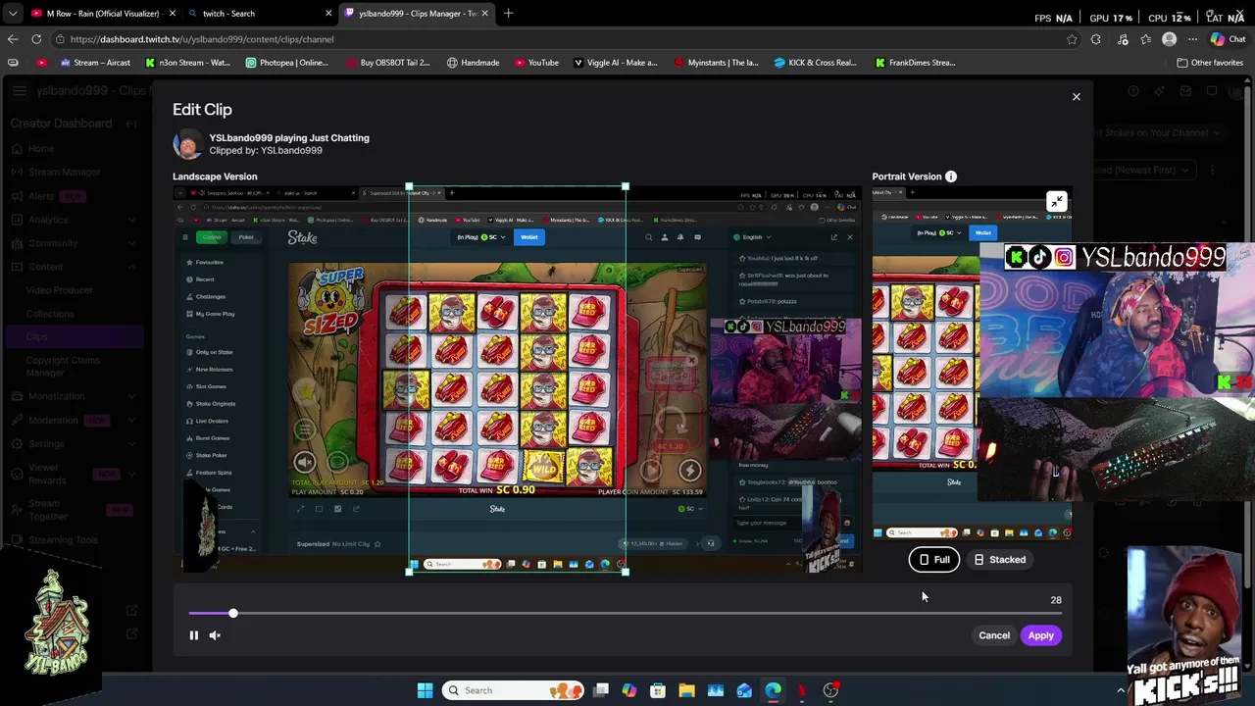Mute the clip audio via speaker icon

(215, 635)
